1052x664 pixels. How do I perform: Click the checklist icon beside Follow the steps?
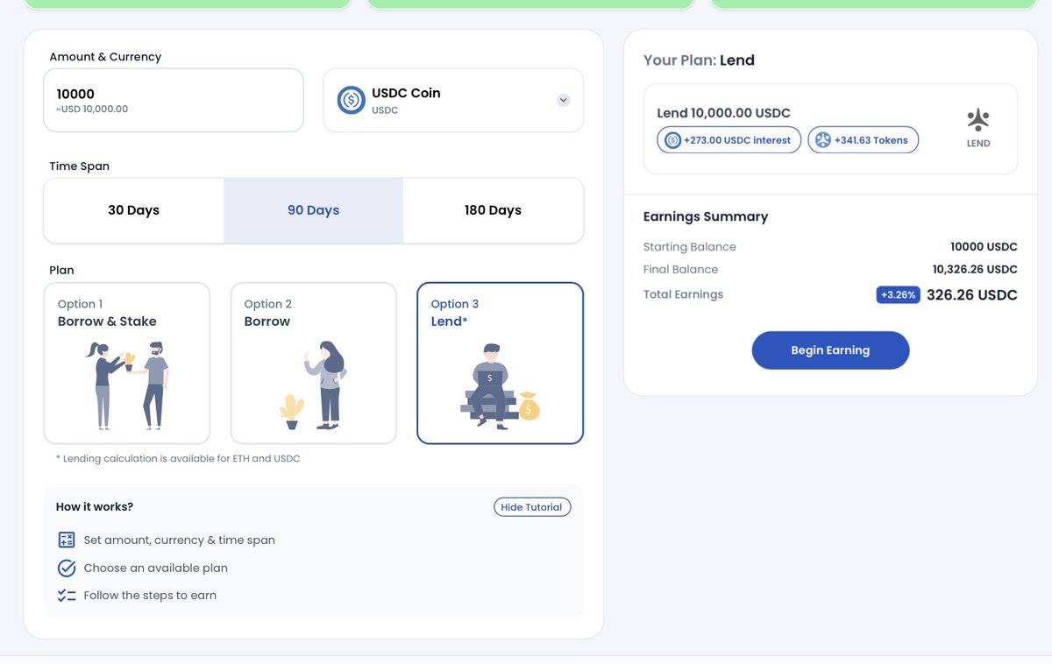click(x=67, y=596)
